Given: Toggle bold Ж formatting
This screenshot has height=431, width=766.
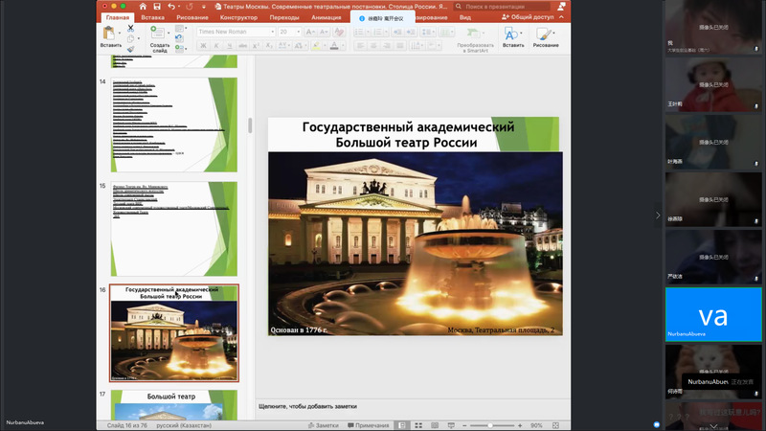Looking at the screenshot, I should (203, 45).
